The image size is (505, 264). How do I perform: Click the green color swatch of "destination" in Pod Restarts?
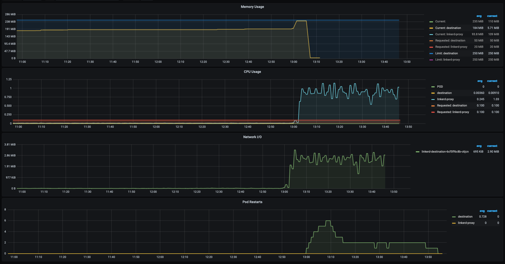(x=454, y=216)
